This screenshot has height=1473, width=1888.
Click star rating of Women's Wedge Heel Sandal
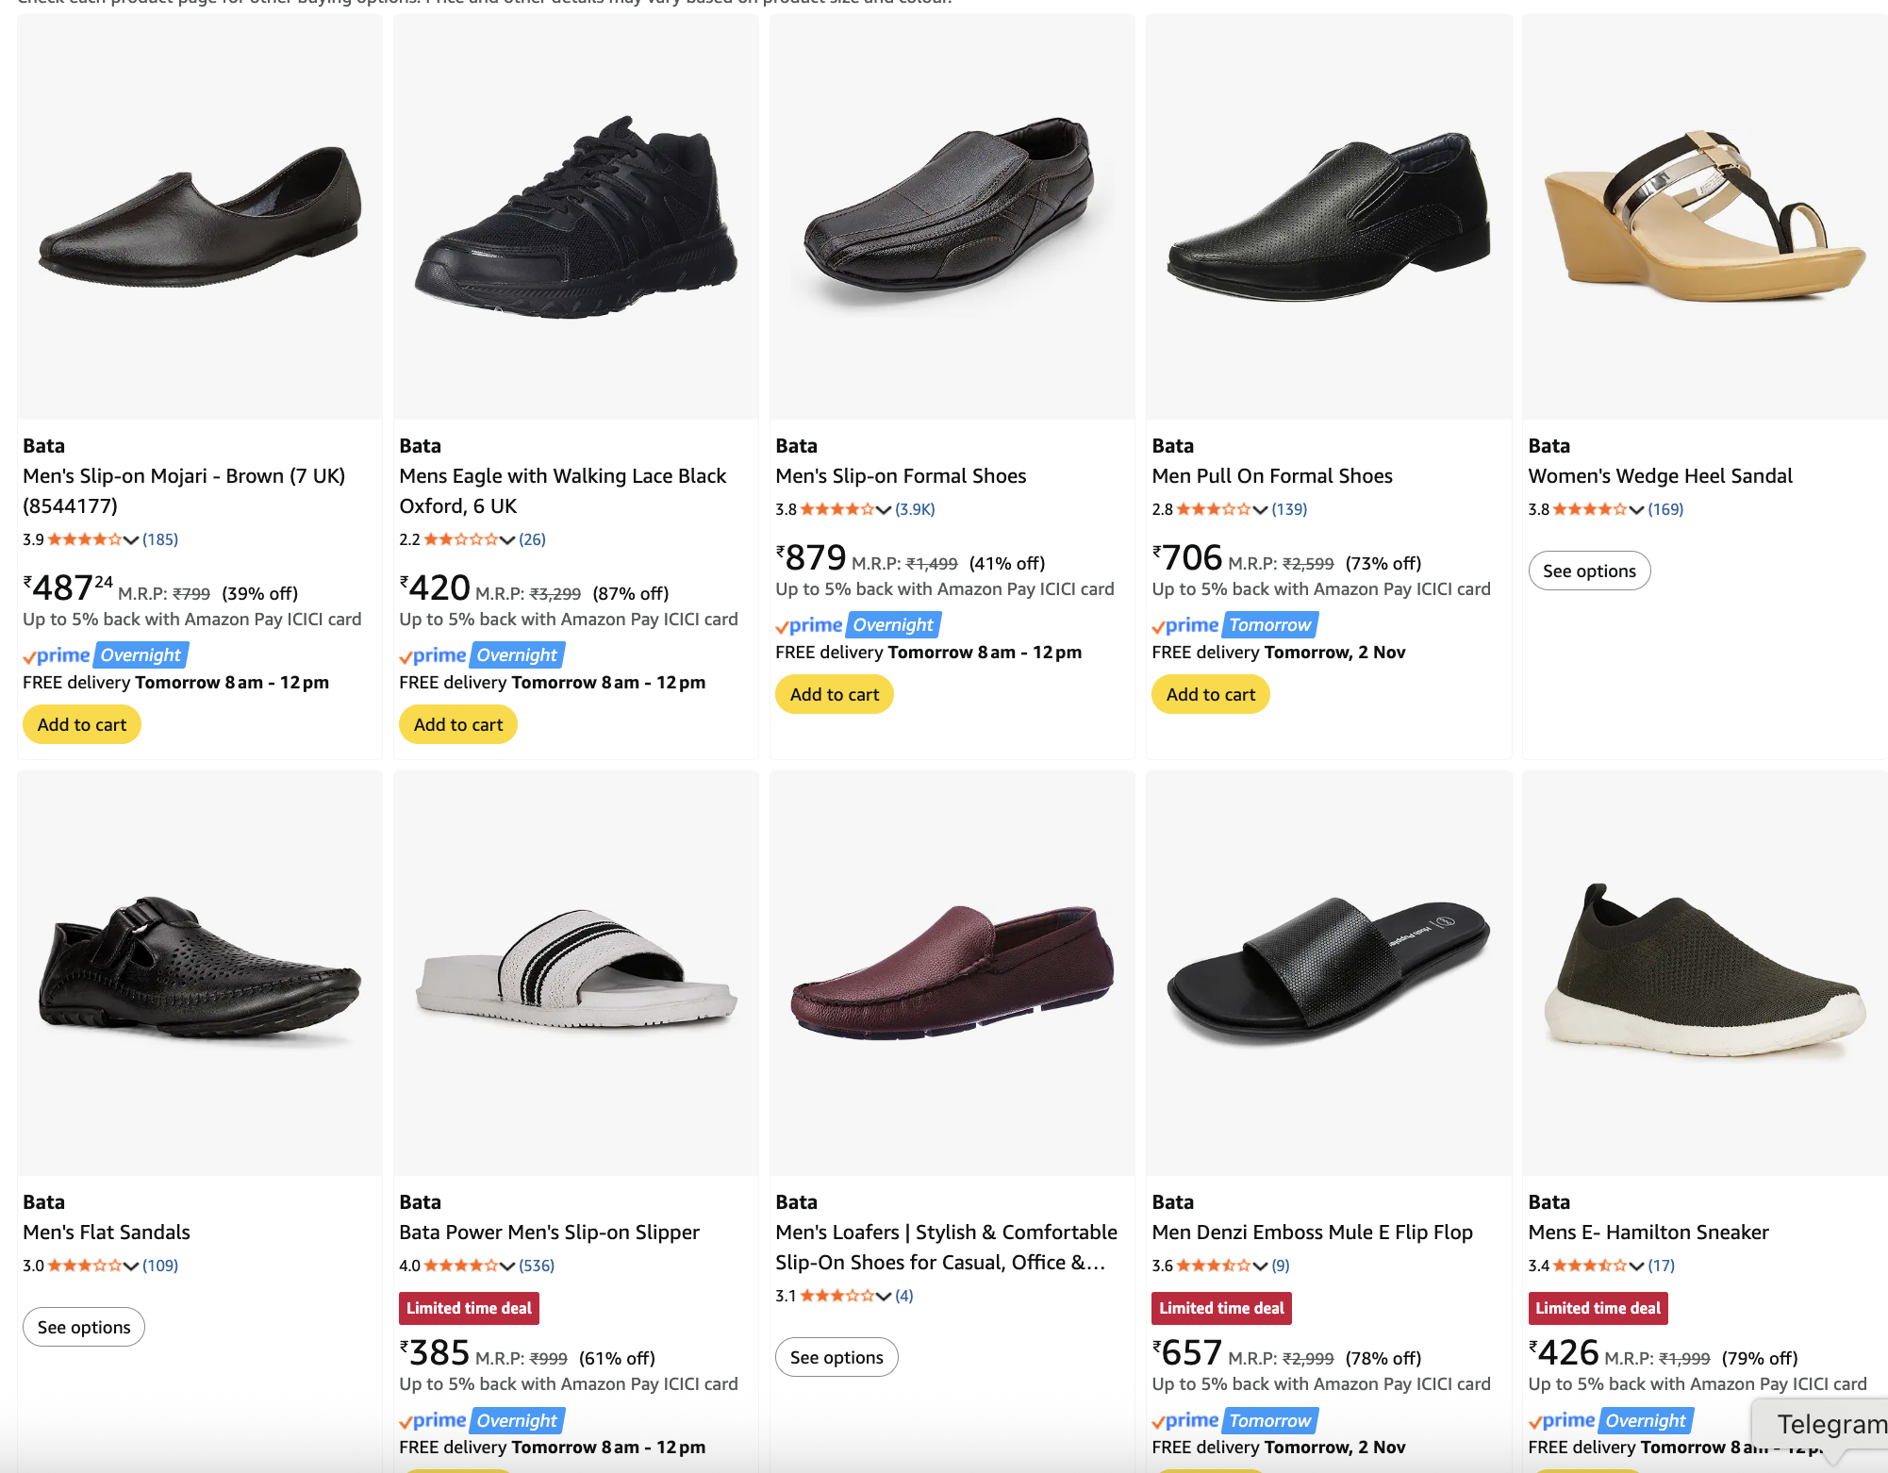pos(1589,509)
